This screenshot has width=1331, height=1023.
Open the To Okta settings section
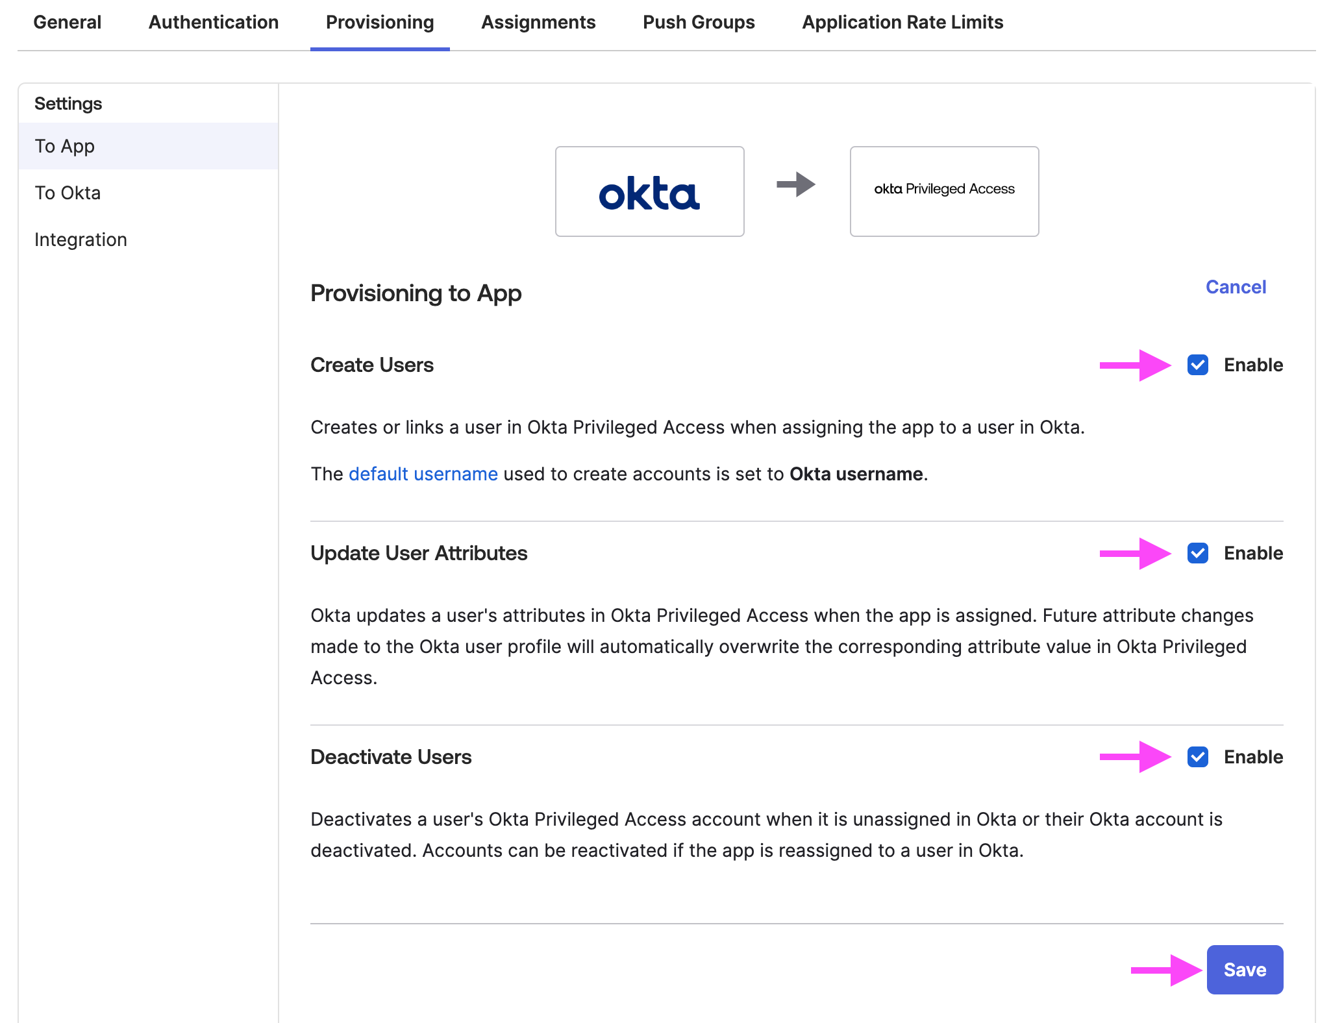(x=68, y=193)
